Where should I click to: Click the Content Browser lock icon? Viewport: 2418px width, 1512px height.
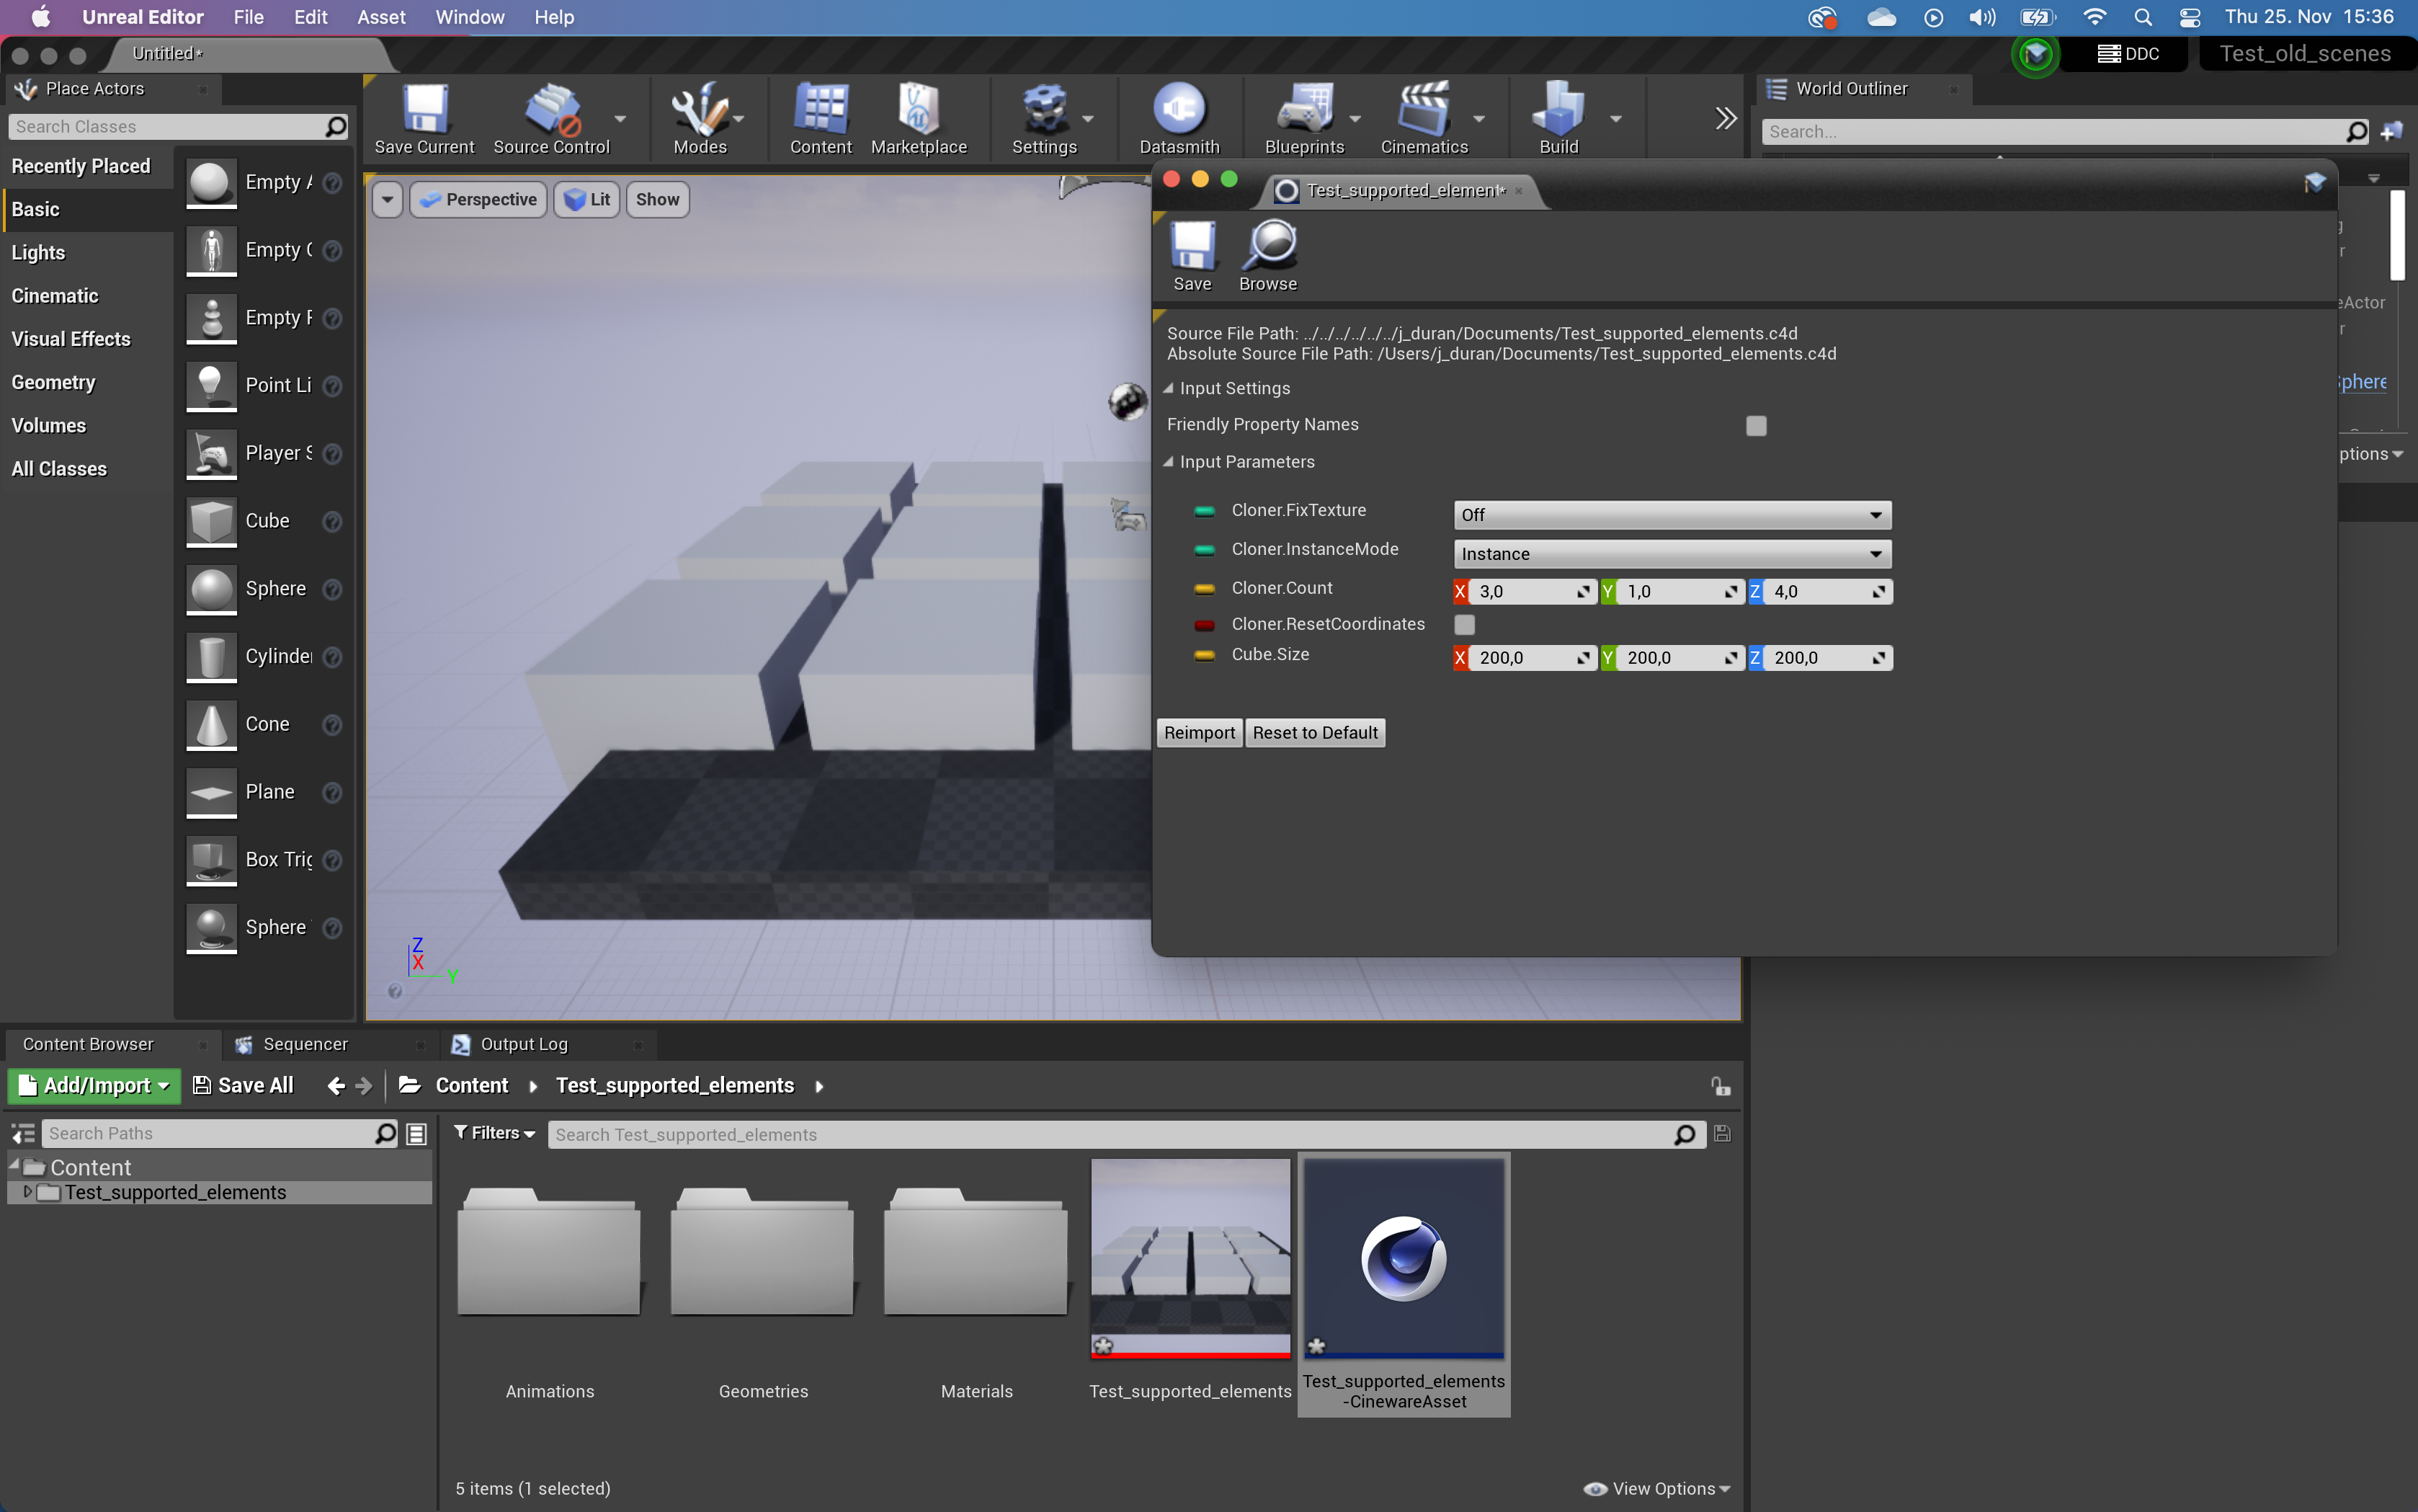click(1721, 1086)
